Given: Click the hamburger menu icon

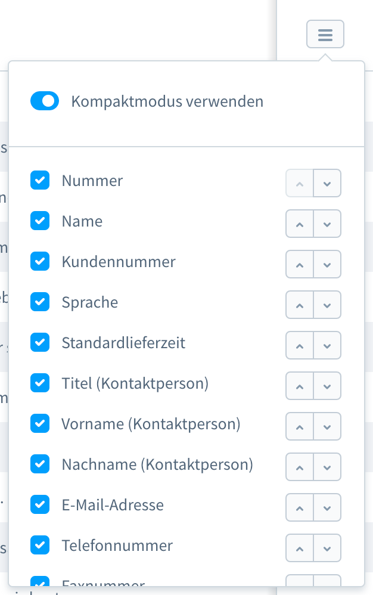Looking at the screenshot, I should click(x=325, y=34).
